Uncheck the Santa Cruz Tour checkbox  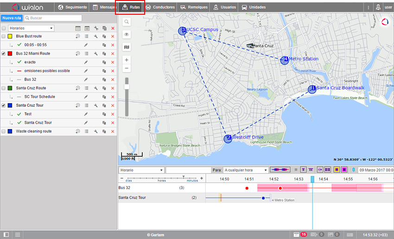(4, 105)
